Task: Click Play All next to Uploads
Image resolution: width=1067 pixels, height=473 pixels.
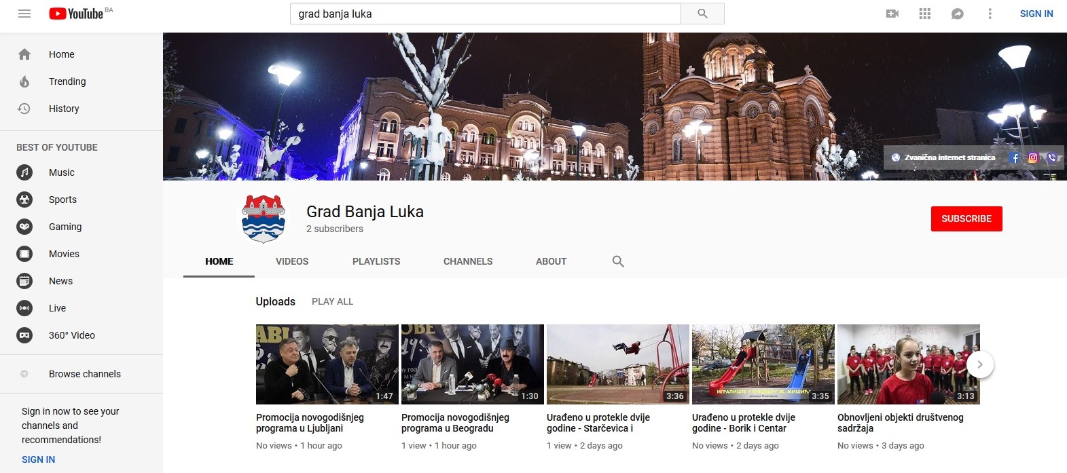Action: click(x=332, y=301)
